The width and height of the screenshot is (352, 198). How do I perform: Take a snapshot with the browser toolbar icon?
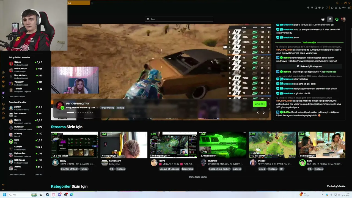(316, 8)
